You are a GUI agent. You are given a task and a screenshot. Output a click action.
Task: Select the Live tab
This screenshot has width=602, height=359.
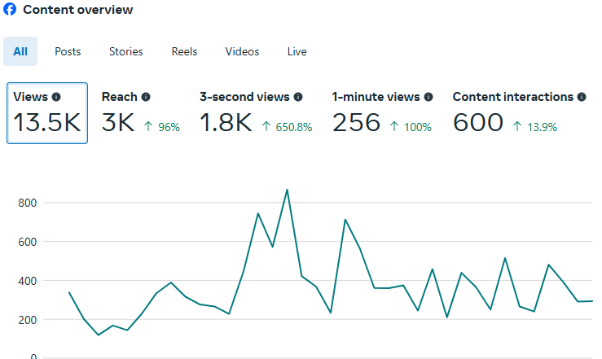coord(297,51)
